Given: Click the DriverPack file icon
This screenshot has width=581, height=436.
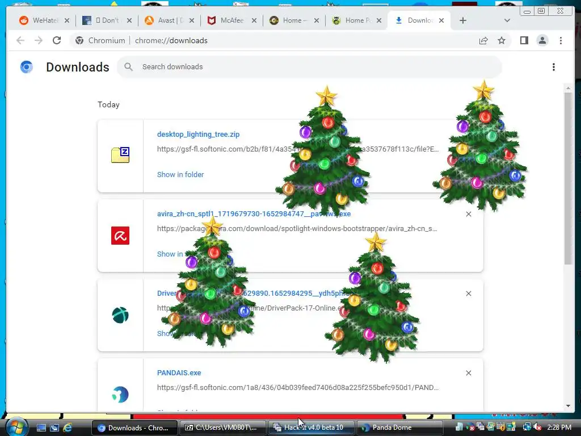Looking at the screenshot, I should point(120,315).
